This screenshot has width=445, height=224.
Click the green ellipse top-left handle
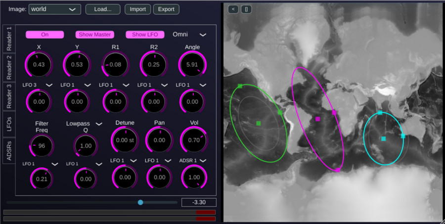tap(240, 86)
